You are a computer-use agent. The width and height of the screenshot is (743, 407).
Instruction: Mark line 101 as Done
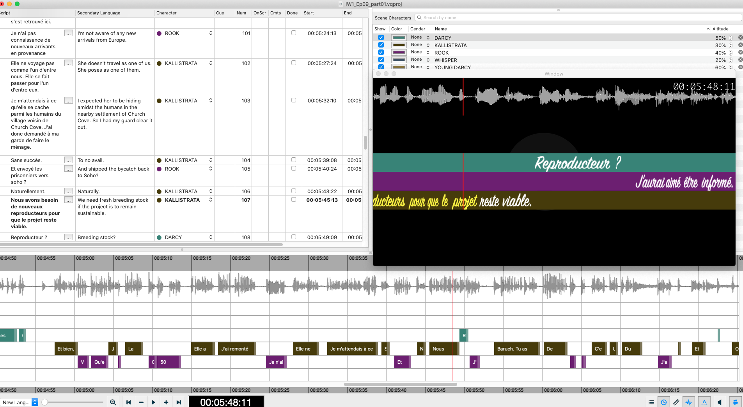click(294, 33)
